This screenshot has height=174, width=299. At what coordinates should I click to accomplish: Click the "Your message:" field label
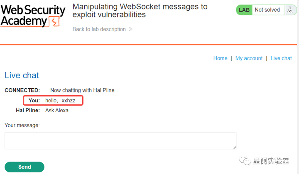(22, 125)
